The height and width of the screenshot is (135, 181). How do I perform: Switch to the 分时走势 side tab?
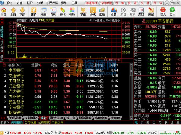[2, 31]
